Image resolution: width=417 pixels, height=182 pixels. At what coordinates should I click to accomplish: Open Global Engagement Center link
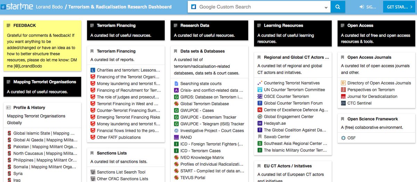[x=289, y=117]
